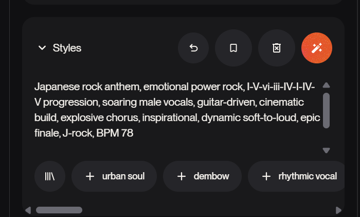The height and width of the screenshot is (217, 360).
Task: Click the right arrow of horizontal scrollbar
Action: [x=338, y=210]
